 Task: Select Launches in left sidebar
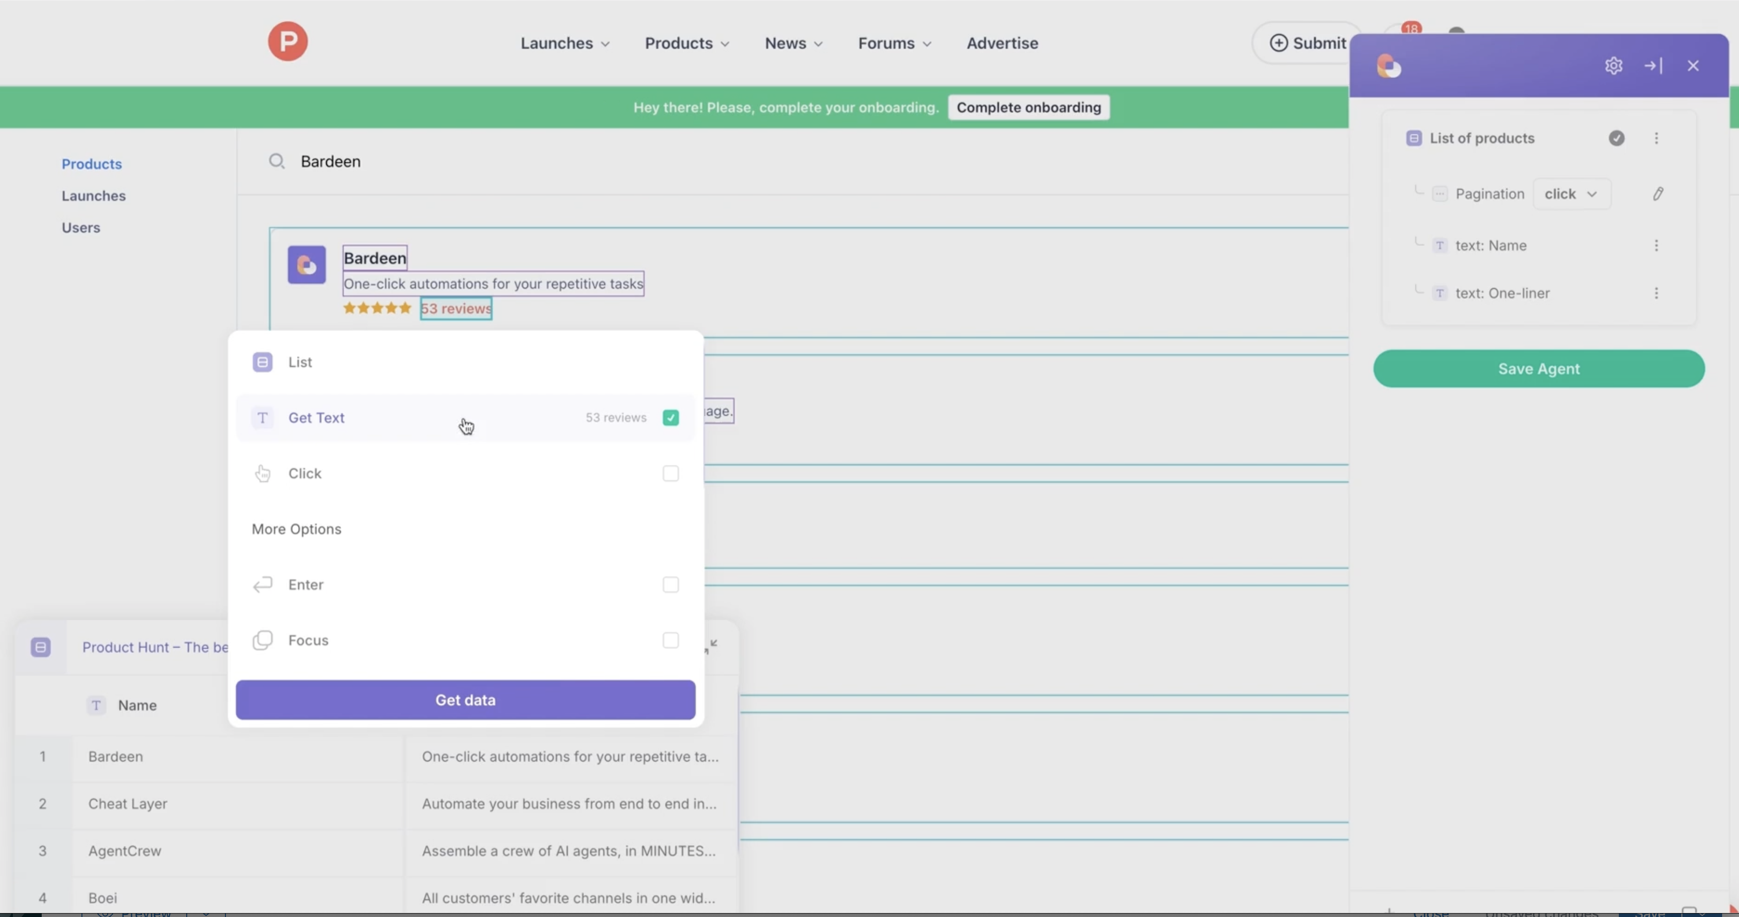coord(94,196)
